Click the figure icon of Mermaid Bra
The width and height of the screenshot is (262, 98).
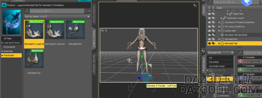(x=222, y=39)
